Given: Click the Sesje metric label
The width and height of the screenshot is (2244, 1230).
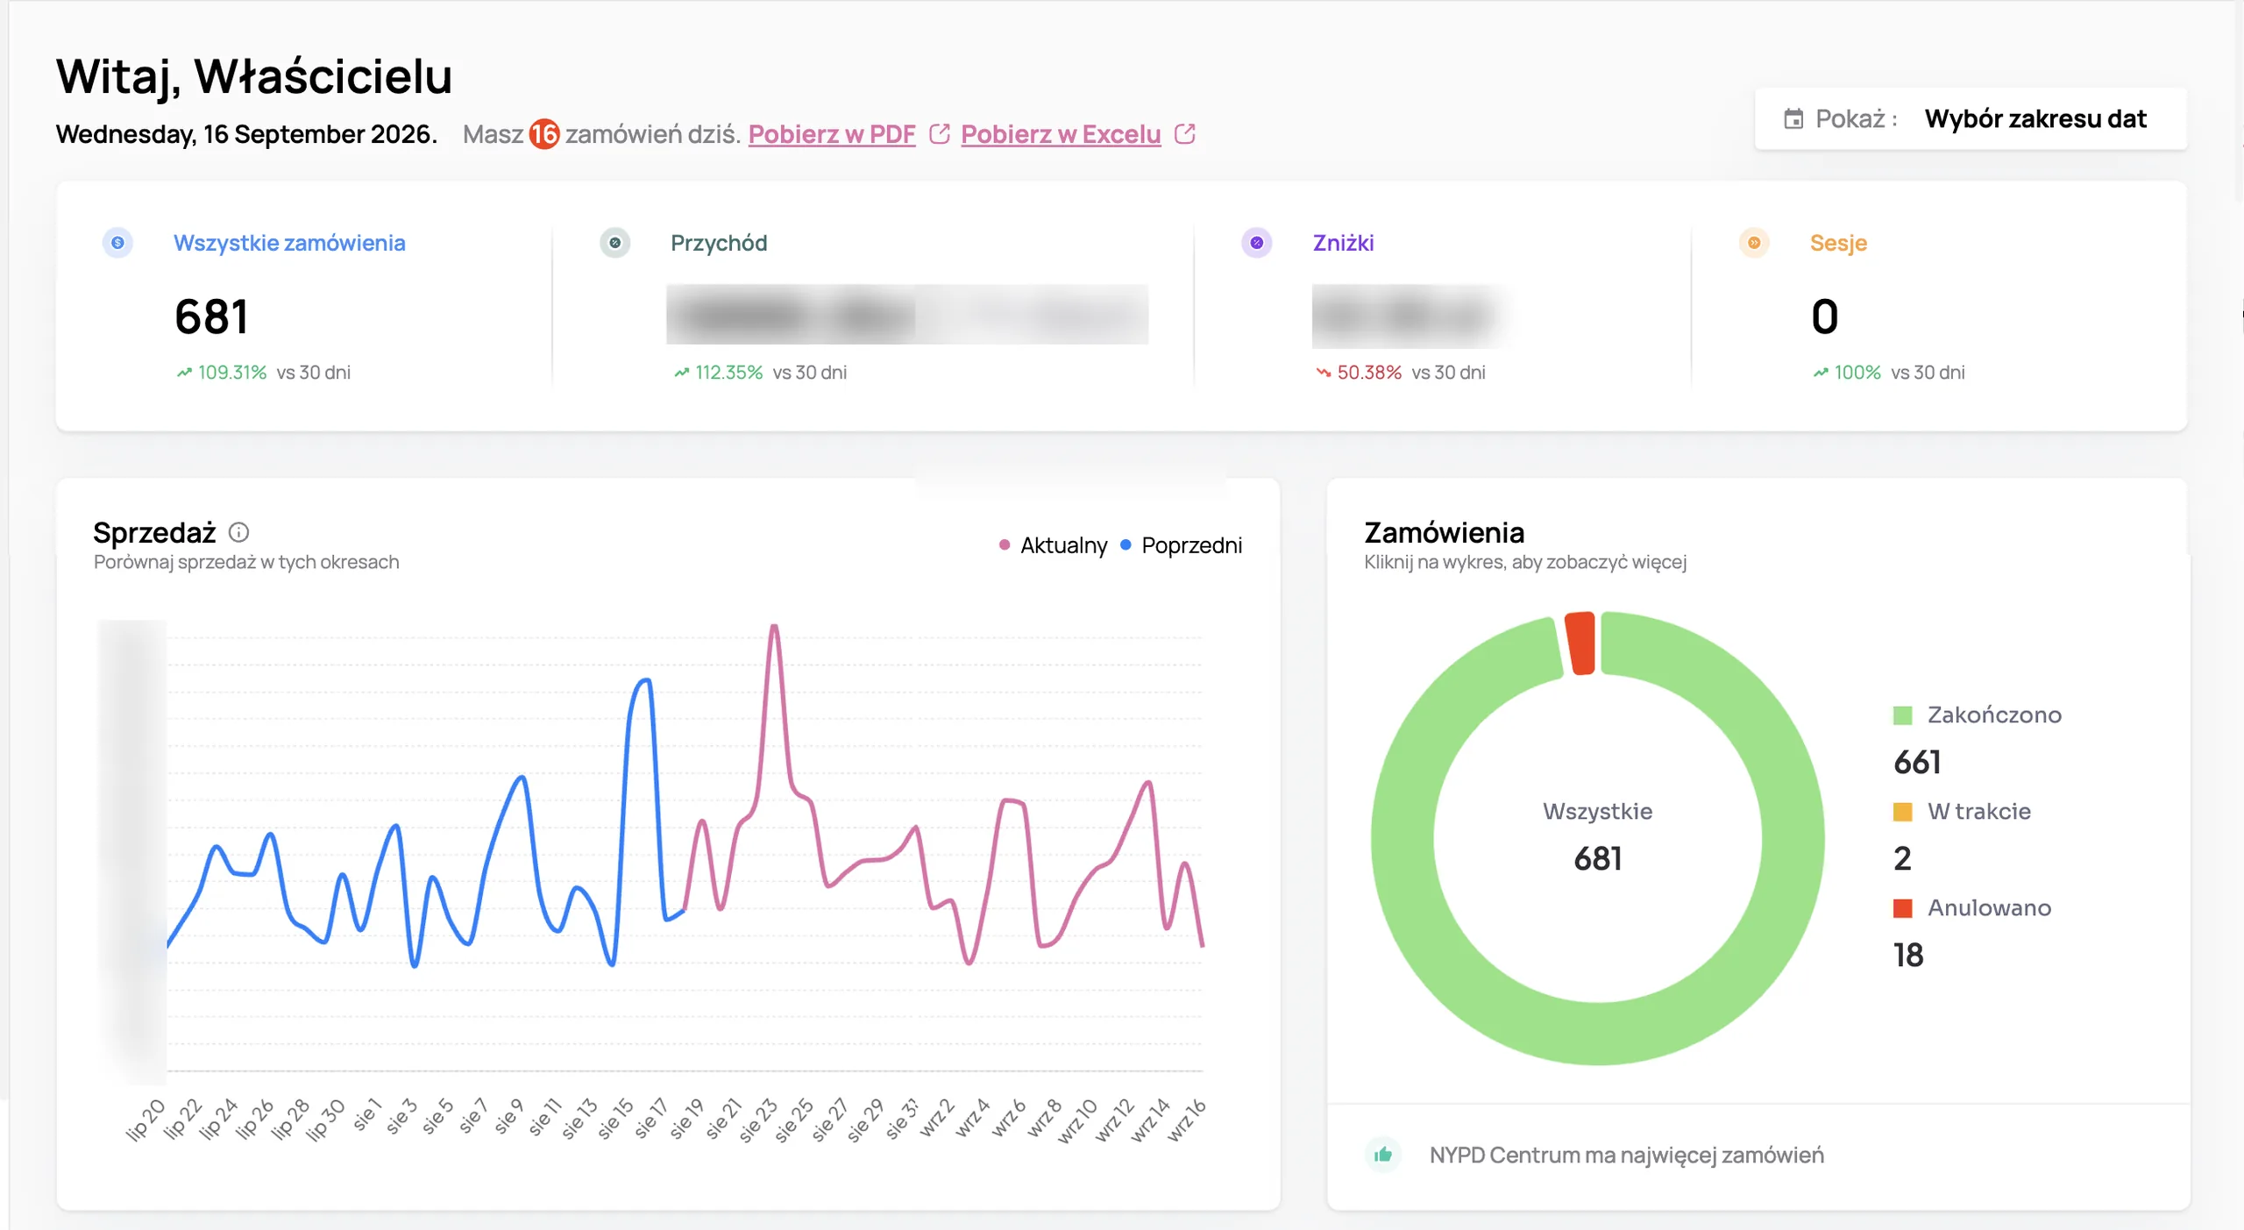Looking at the screenshot, I should pos(1838,243).
